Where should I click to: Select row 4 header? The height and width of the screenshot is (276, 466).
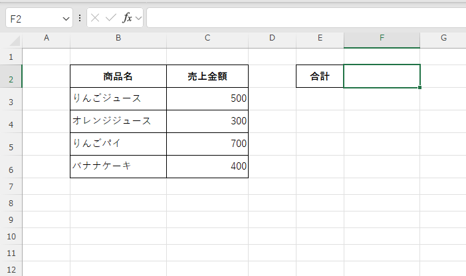[x=11, y=122]
